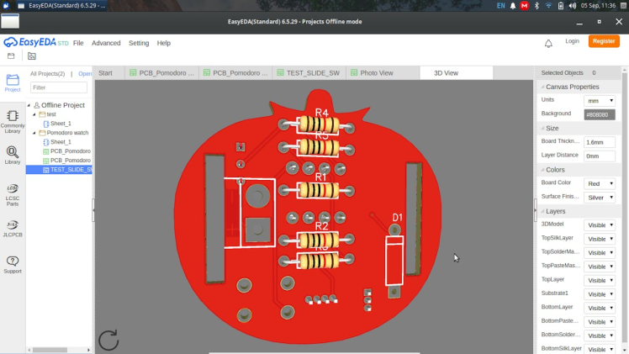The height and width of the screenshot is (354, 629).
Task: Open the Units dropdown
Action: tap(600, 100)
